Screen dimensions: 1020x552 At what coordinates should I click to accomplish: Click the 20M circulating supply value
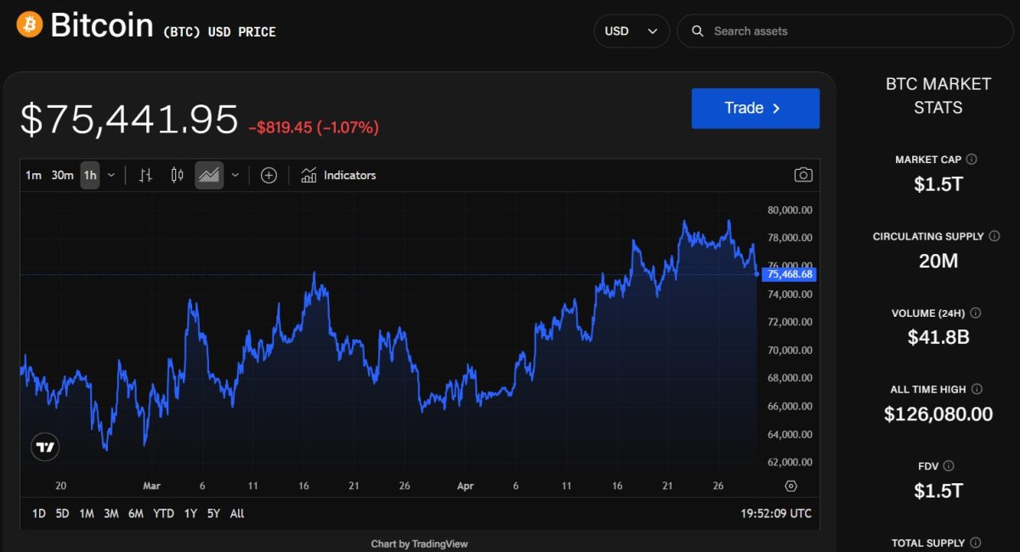coord(938,261)
